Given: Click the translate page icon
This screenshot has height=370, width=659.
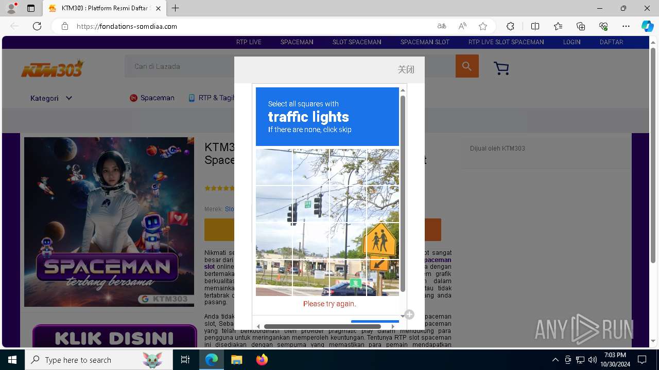Looking at the screenshot, I should (x=441, y=26).
